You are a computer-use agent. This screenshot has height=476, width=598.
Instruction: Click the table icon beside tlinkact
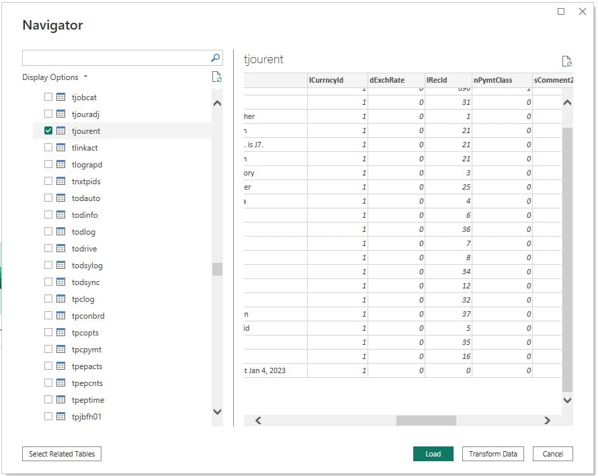pyautogui.click(x=60, y=148)
